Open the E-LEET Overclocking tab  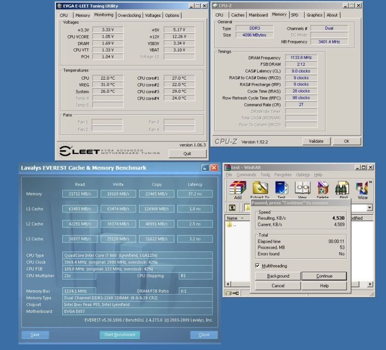tap(129, 15)
